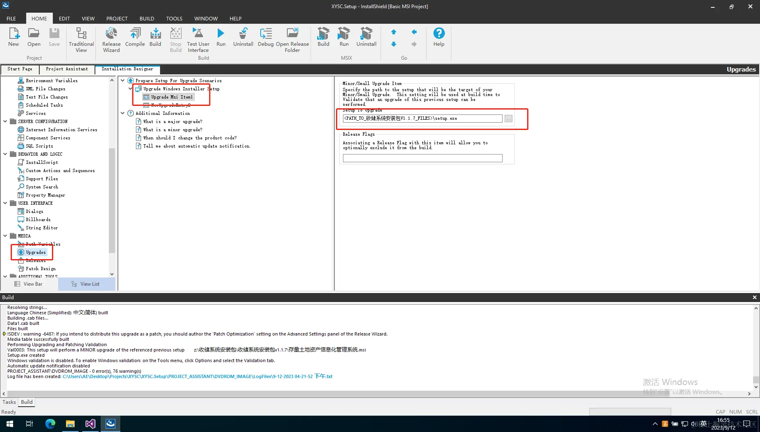Screen dimensions: 760x432
Task: Open the String Editor item
Action: (42, 228)
